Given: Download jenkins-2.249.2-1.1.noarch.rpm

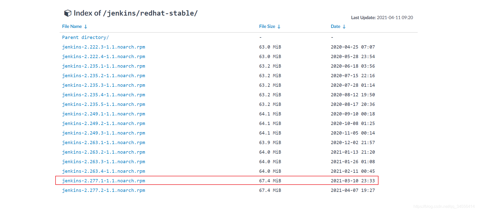Looking at the screenshot, I should point(104,123).
